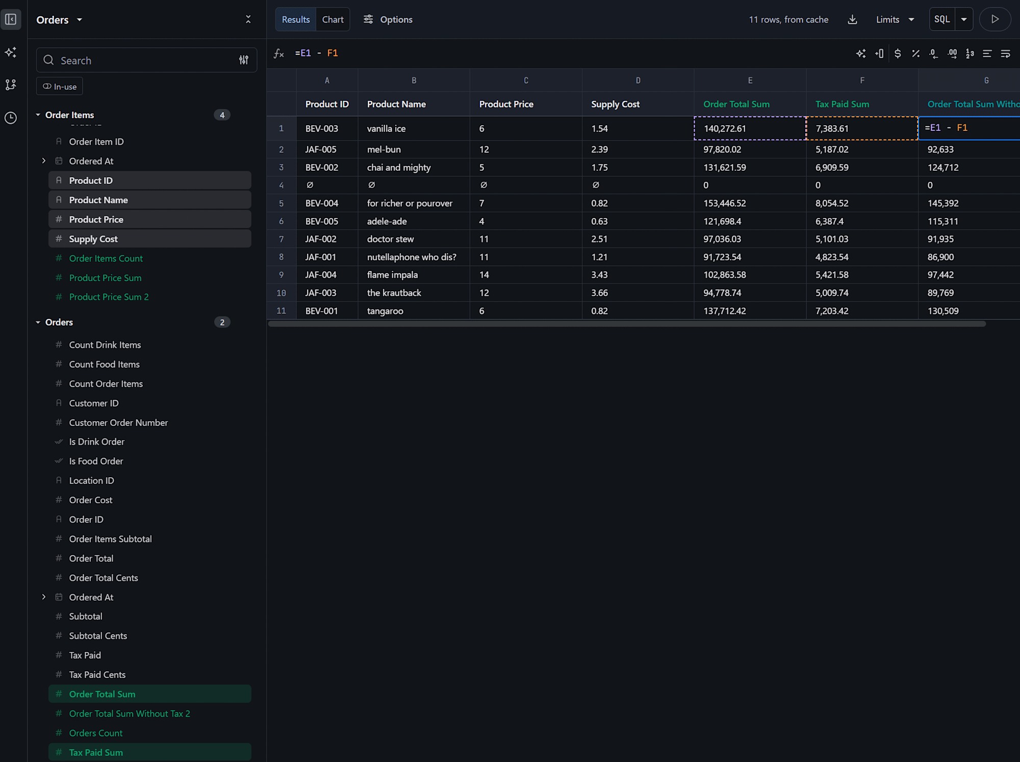Click the hash icon beside Order Total Sum

pos(59,694)
